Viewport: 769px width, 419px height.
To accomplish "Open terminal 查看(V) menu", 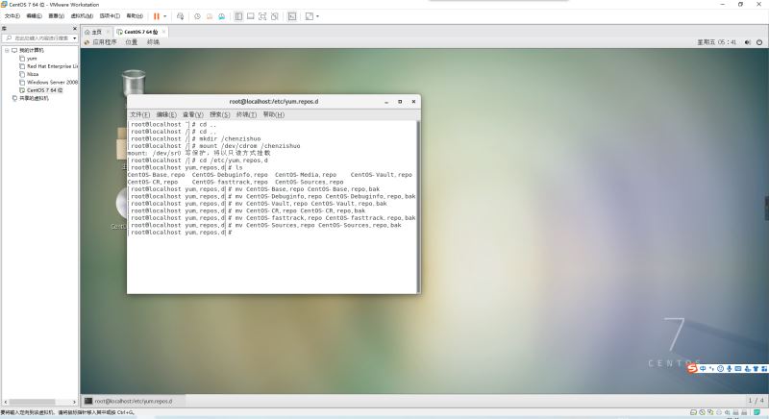I will [x=193, y=114].
